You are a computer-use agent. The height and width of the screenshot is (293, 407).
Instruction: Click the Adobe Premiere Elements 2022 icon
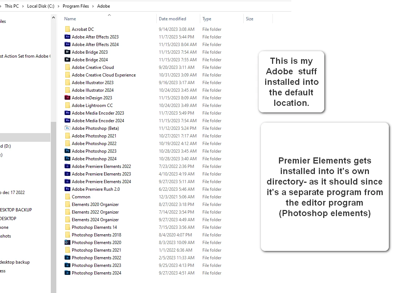(x=67, y=166)
